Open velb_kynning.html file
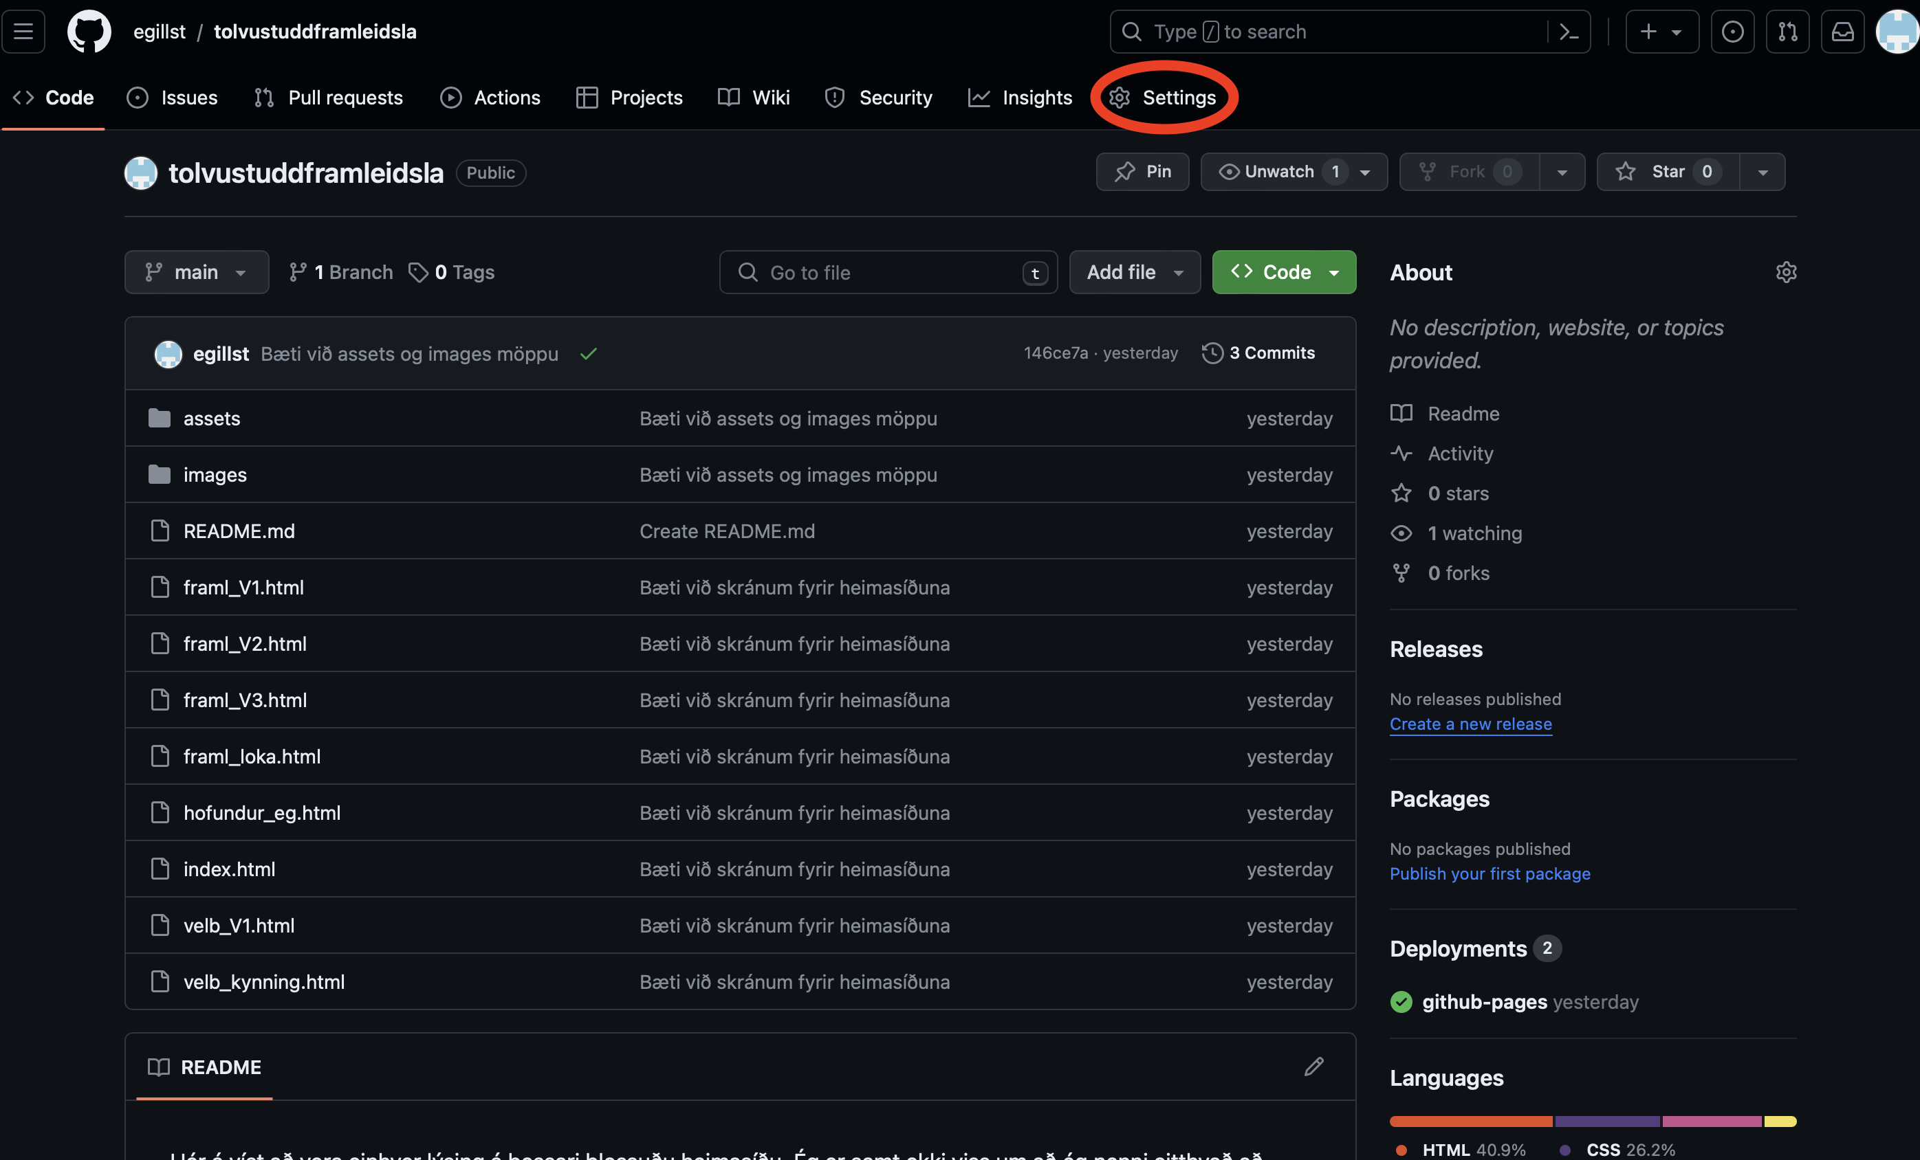 [264, 982]
